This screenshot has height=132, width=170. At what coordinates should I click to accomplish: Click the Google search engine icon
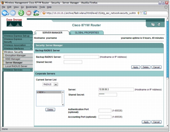click(x=145, y=13)
